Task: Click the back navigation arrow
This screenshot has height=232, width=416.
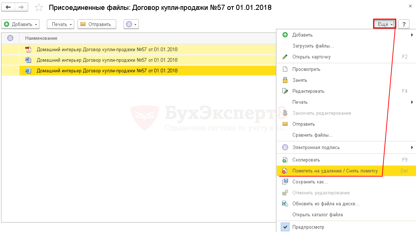Action: tap(8, 7)
